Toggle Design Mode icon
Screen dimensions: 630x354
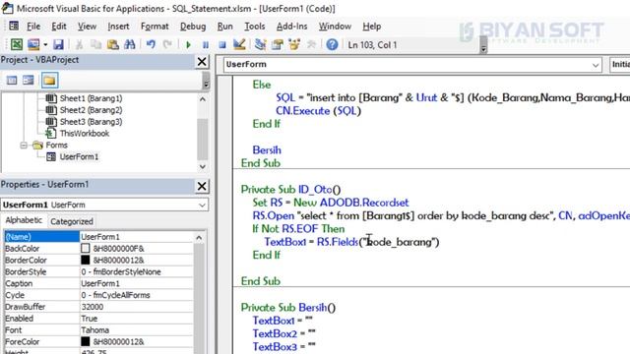tap(239, 44)
